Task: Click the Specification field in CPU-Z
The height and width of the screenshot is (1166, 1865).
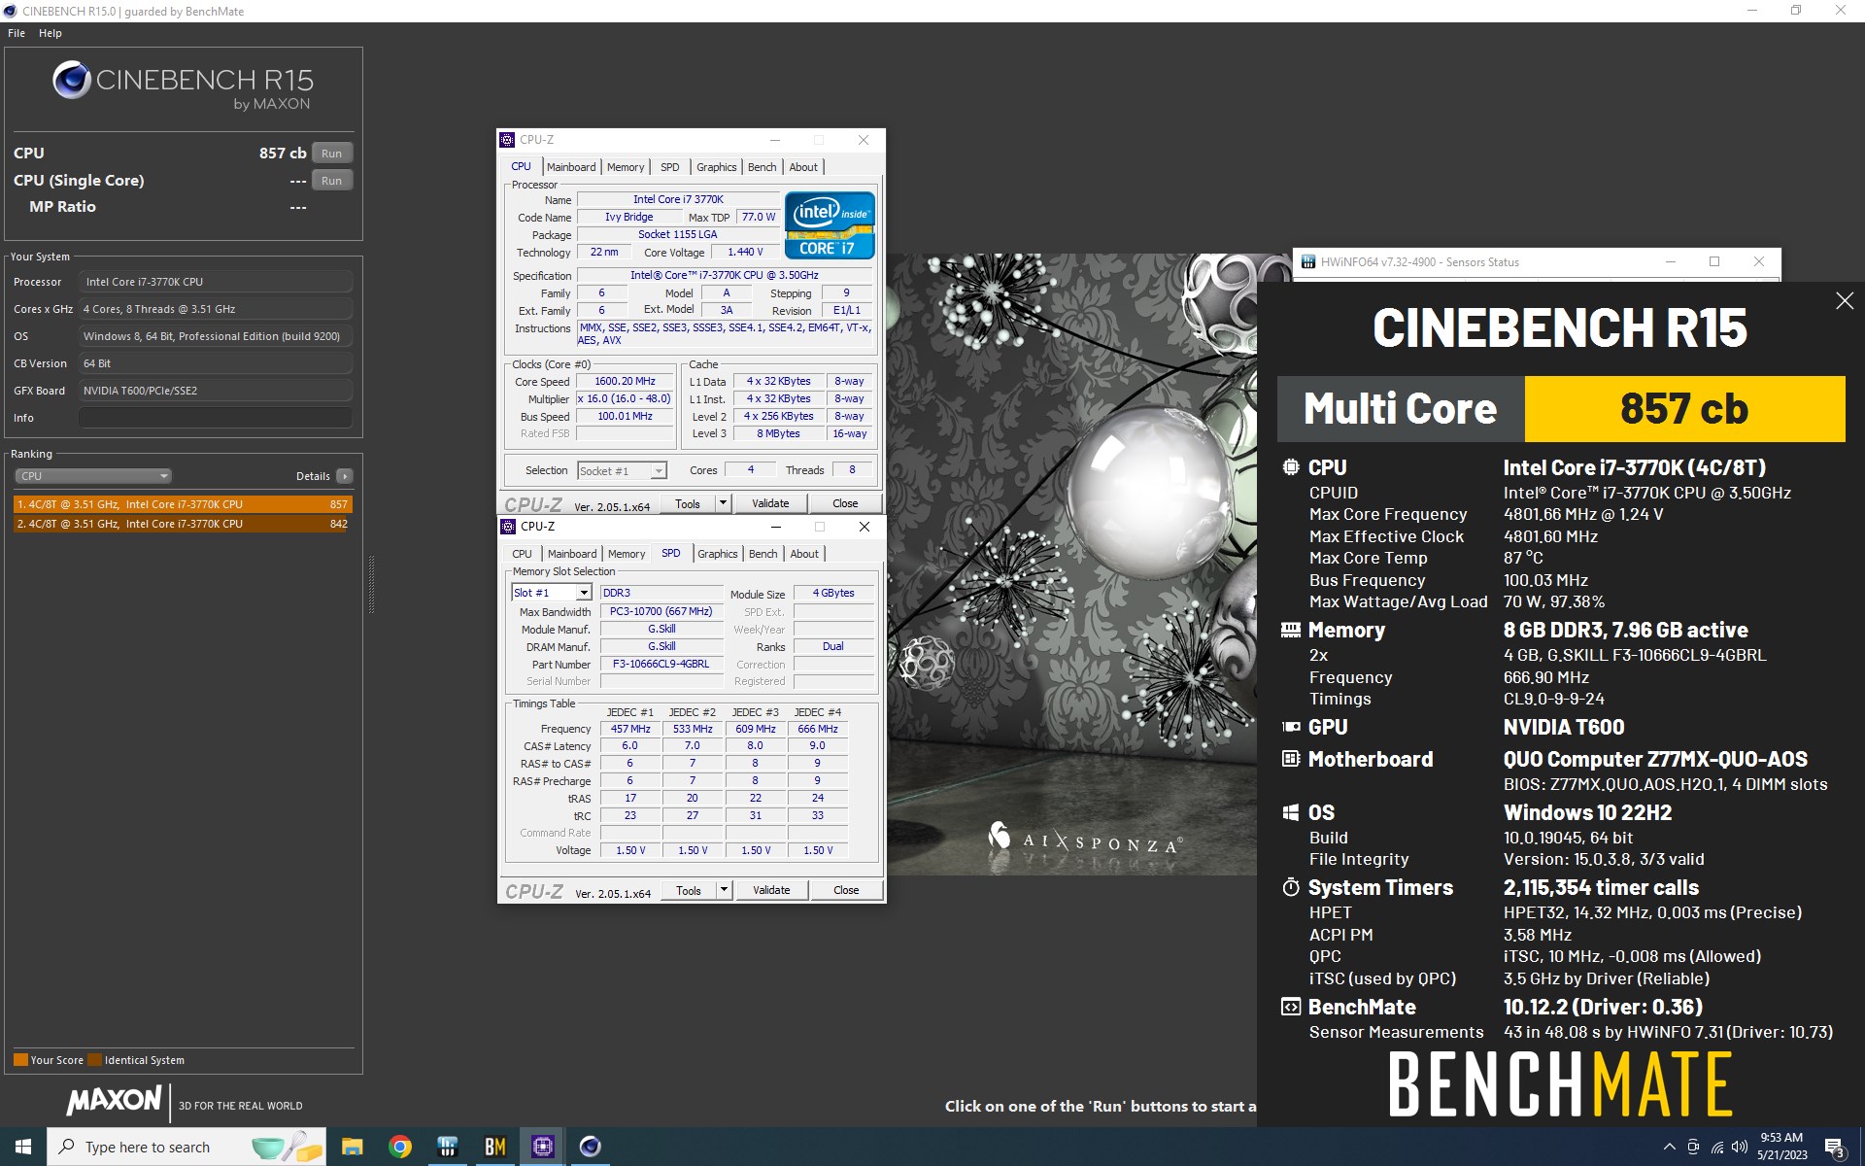Action: (725, 276)
